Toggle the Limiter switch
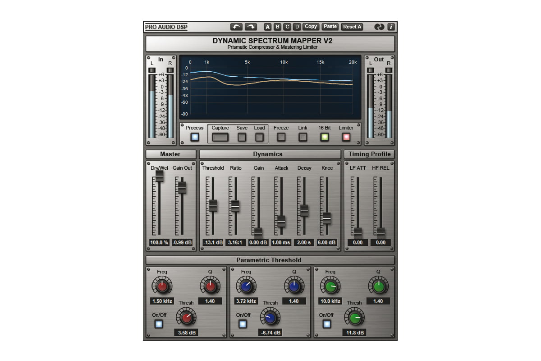The height and width of the screenshot is (361, 541). tap(346, 137)
